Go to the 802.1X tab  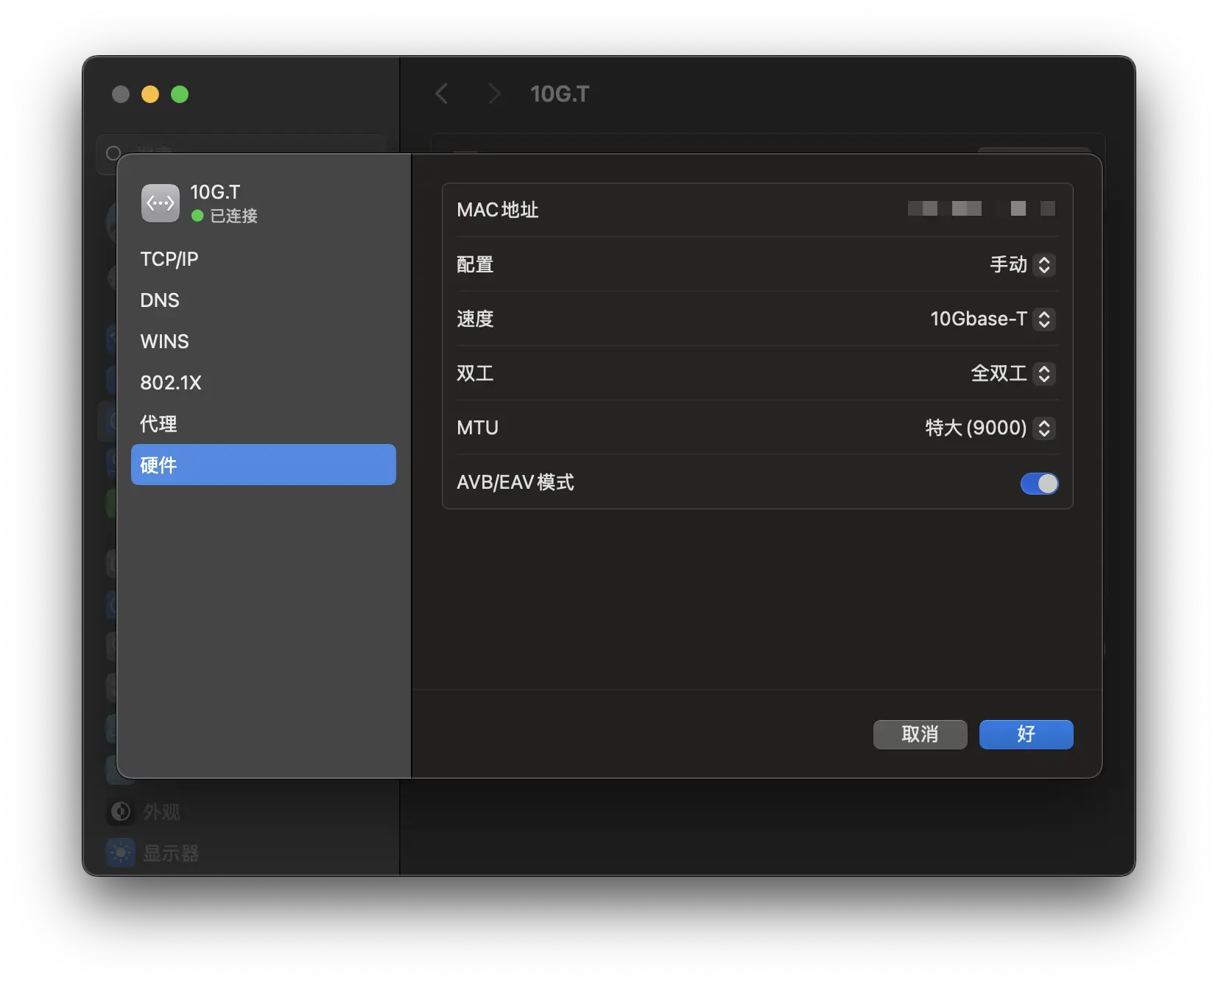click(x=171, y=383)
